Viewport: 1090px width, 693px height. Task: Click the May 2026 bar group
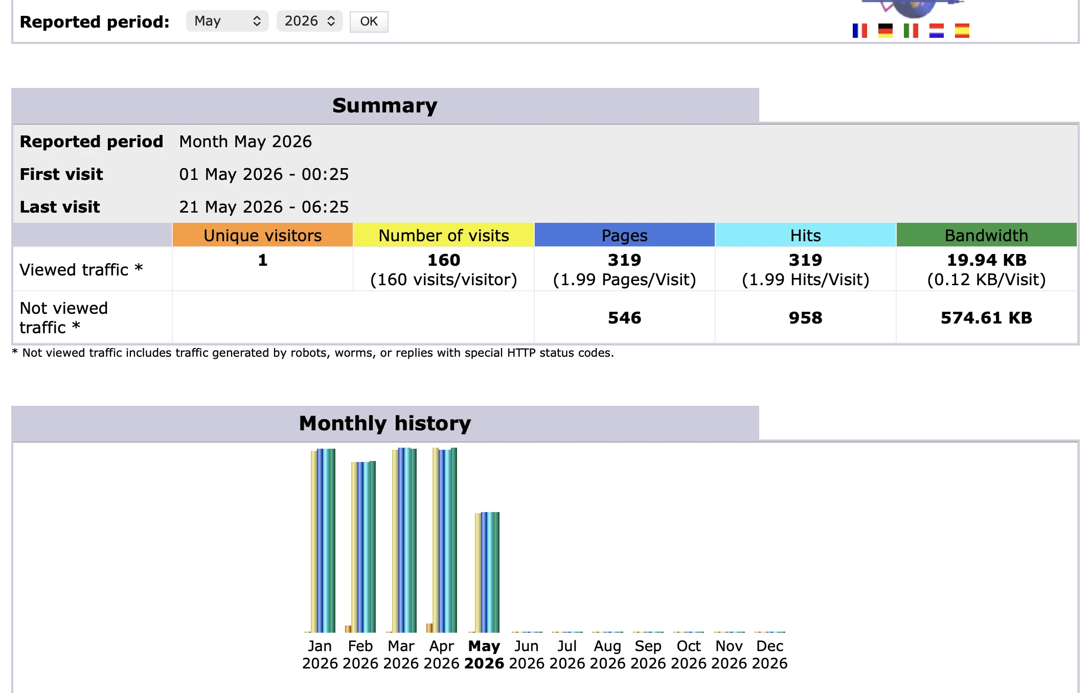click(x=484, y=572)
